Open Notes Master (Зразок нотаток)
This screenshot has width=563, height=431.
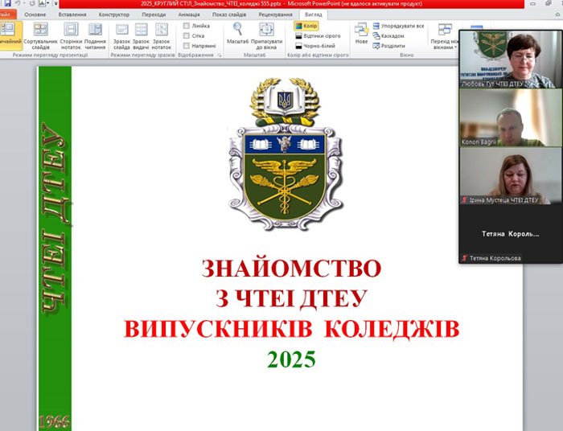162,35
